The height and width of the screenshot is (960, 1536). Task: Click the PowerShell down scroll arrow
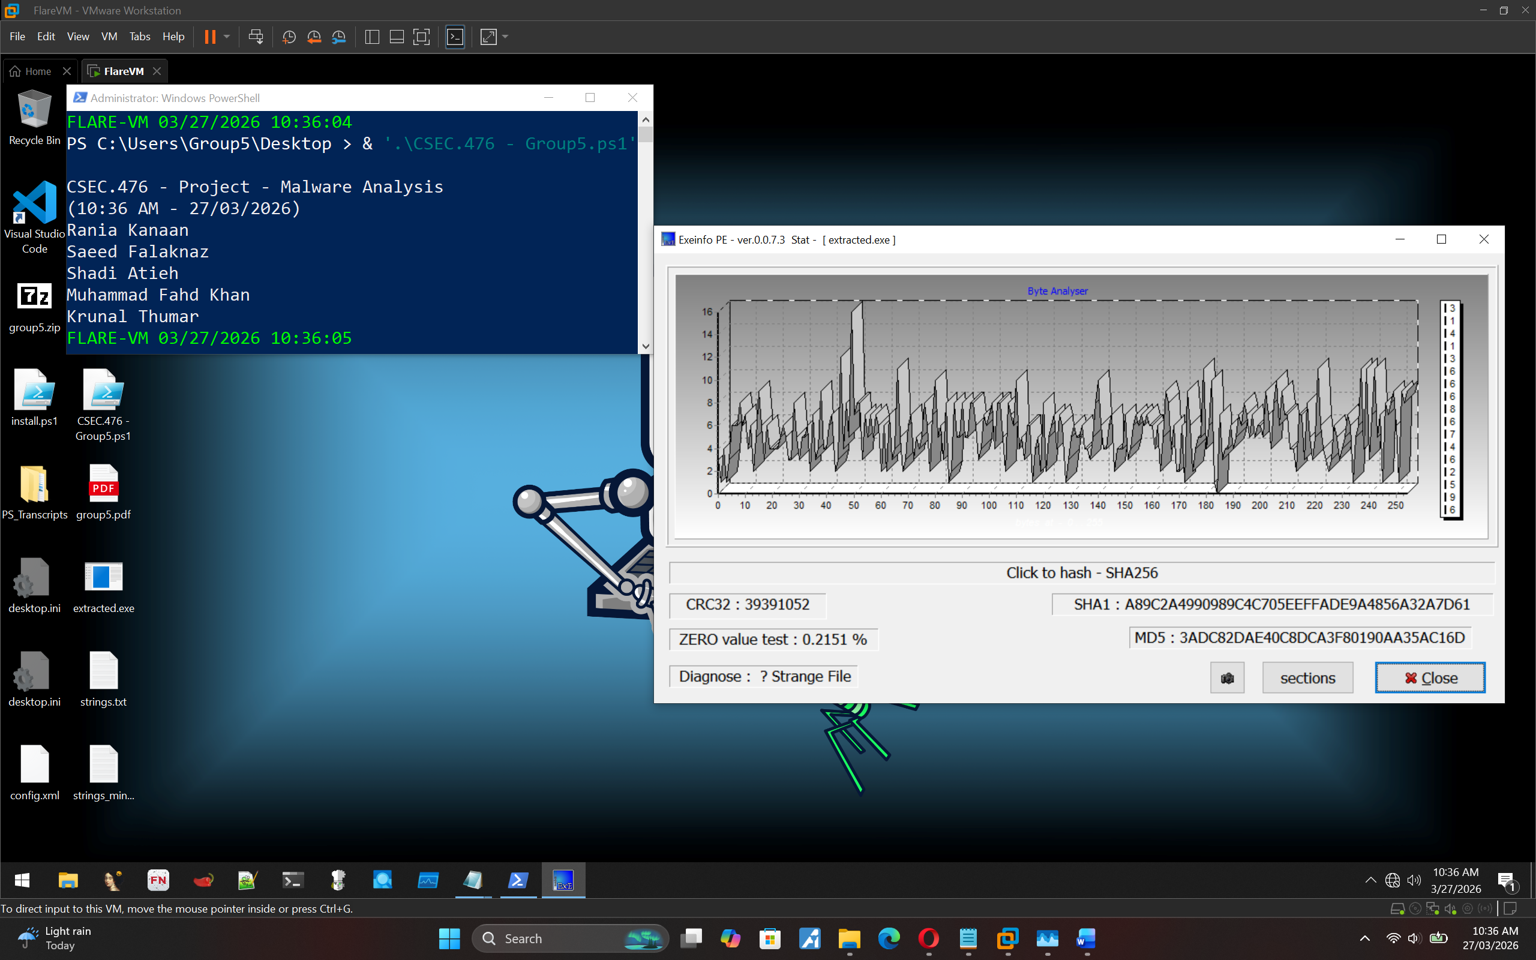(646, 346)
